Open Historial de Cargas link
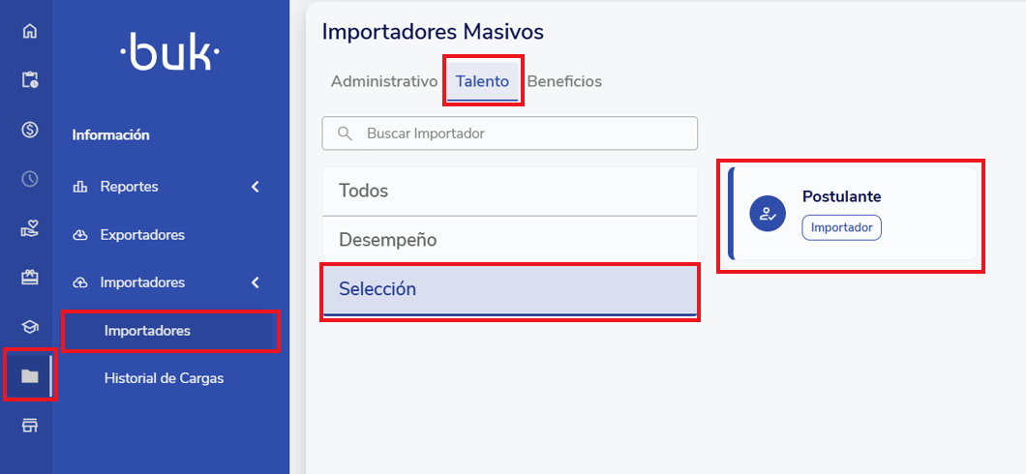This screenshot has width=1026, height=474. 164,378
